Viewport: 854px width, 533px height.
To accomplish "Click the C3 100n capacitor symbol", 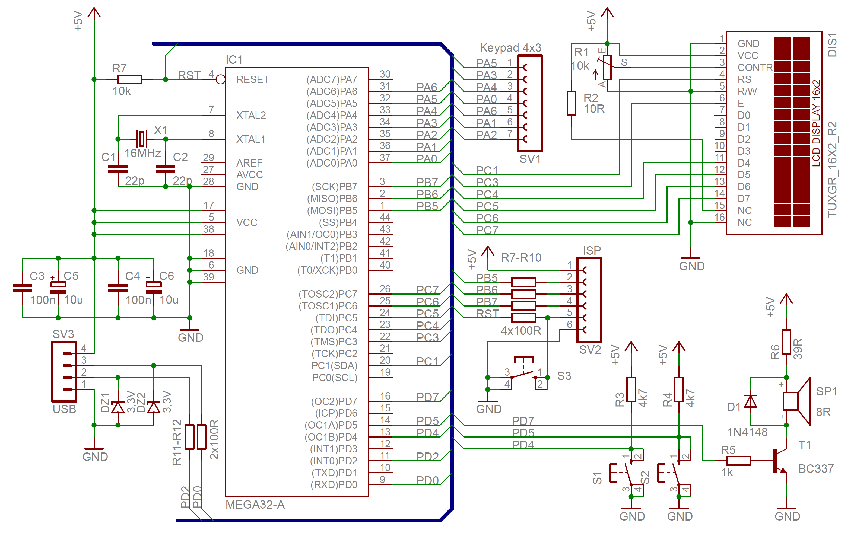I will coord(22,288).
